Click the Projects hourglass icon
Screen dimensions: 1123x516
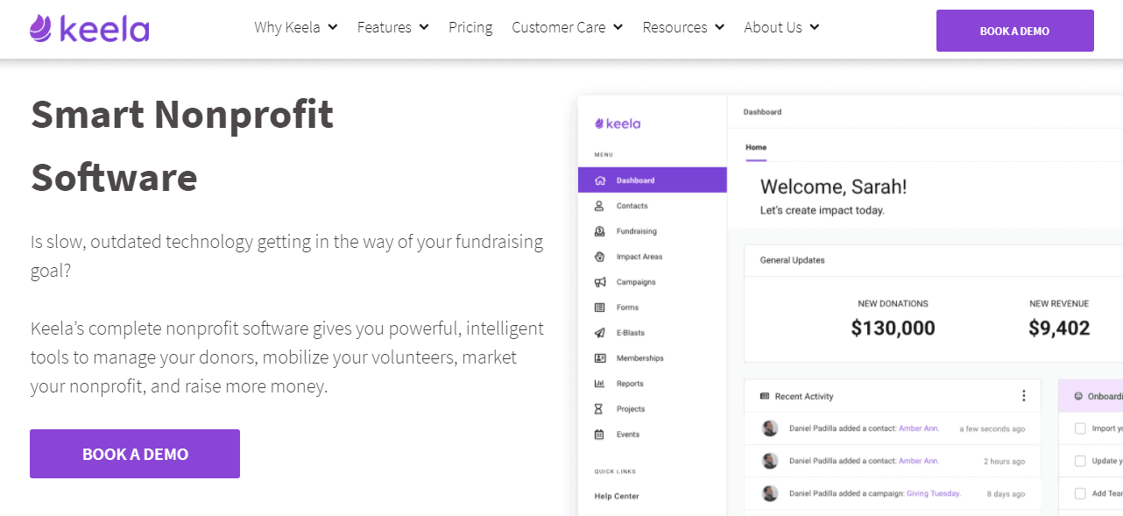click(599, 409)
